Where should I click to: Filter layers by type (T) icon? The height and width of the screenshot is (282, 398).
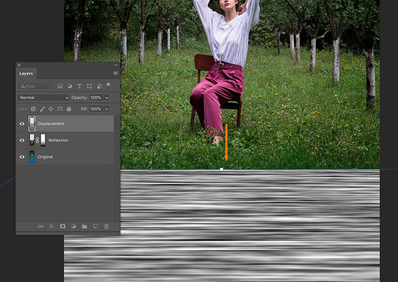pyautogui.click(x=80, y=86)
